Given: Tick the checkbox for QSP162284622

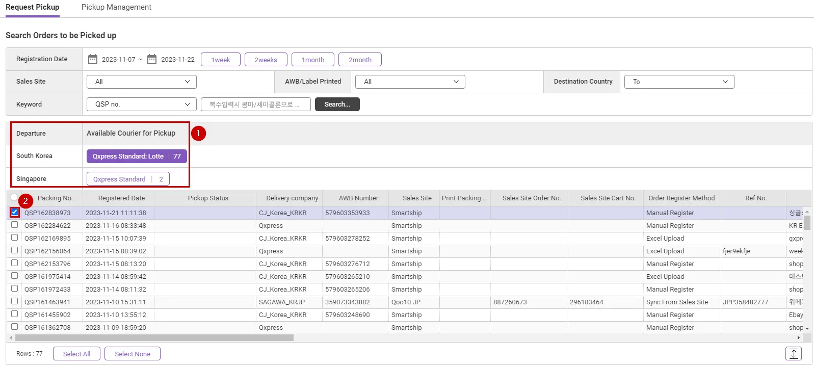Looking at the screenshot, I should click(x=15, y=225).
